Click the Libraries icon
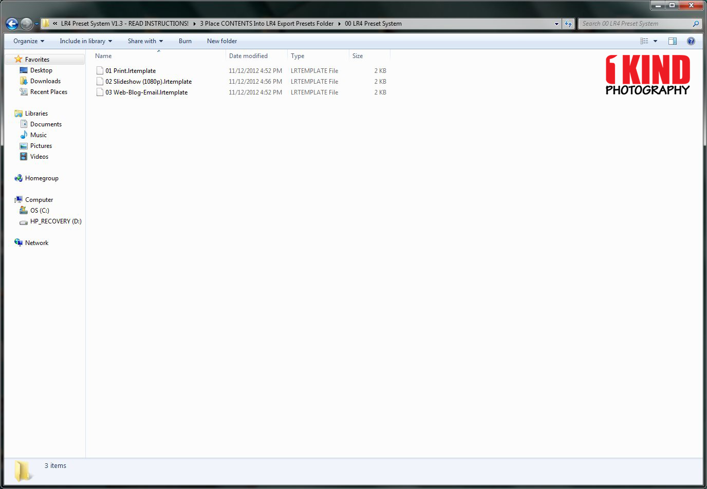707x489 pixels. pyautogui.click(x=18, y=114)
